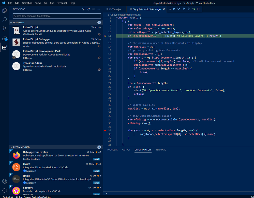Click the Search Extensions in Marketplace field
The height and width of the screenshot is (198, 254).
point(57,16)
